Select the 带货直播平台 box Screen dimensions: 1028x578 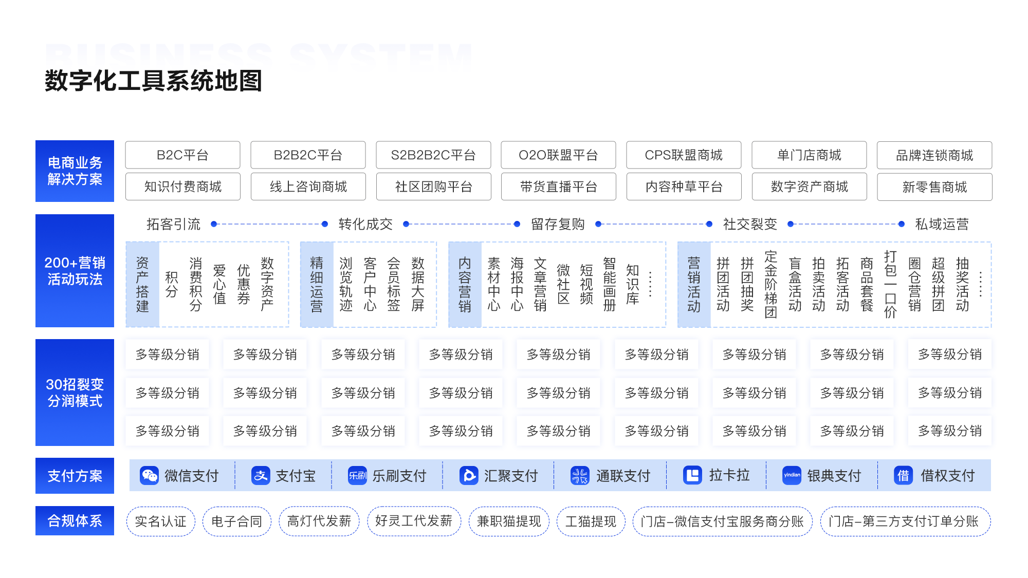pyautogui.click(x=558, y=187)
